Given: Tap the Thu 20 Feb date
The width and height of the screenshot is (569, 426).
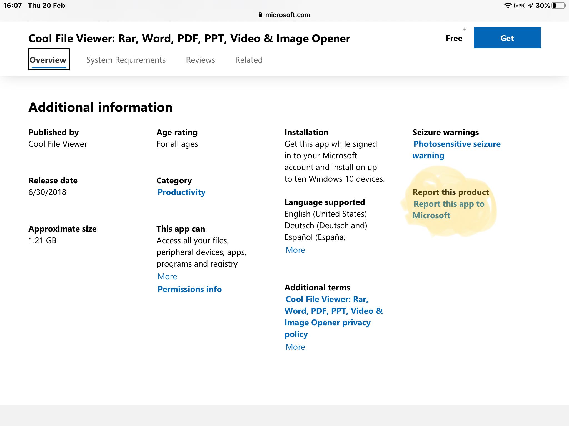Looking at the screenshot, I should point(46,6).
